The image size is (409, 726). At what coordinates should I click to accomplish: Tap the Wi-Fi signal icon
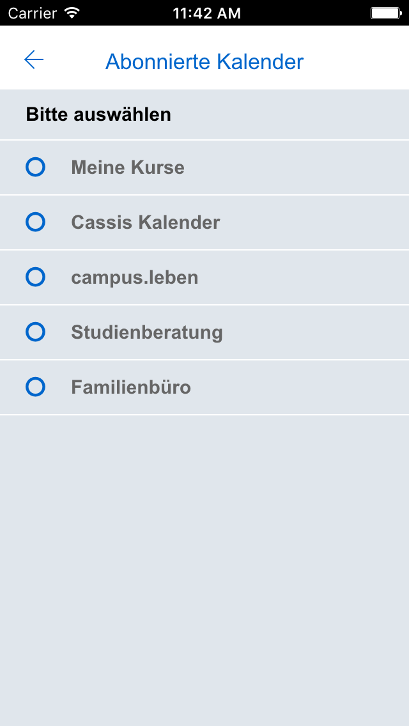(x=73, y=13)
